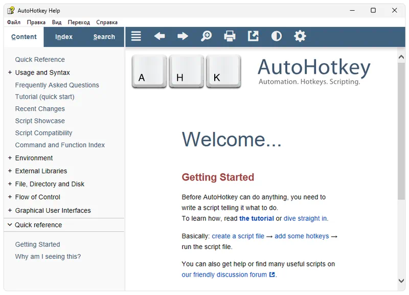
Task: Open the tutorial link in text
Action: [x=257, y=218]
